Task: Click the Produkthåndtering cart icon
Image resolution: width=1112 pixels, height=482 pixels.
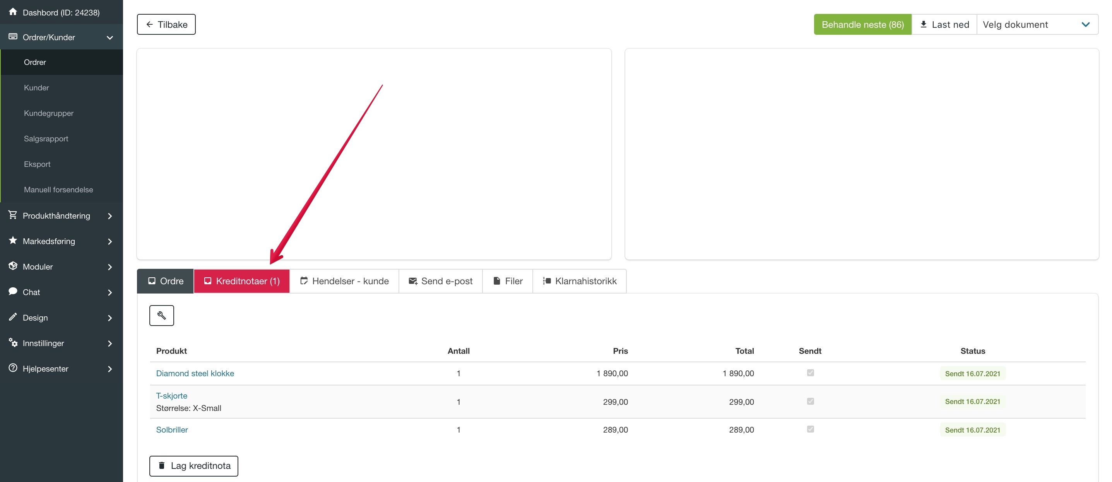Action: (13, 215)
